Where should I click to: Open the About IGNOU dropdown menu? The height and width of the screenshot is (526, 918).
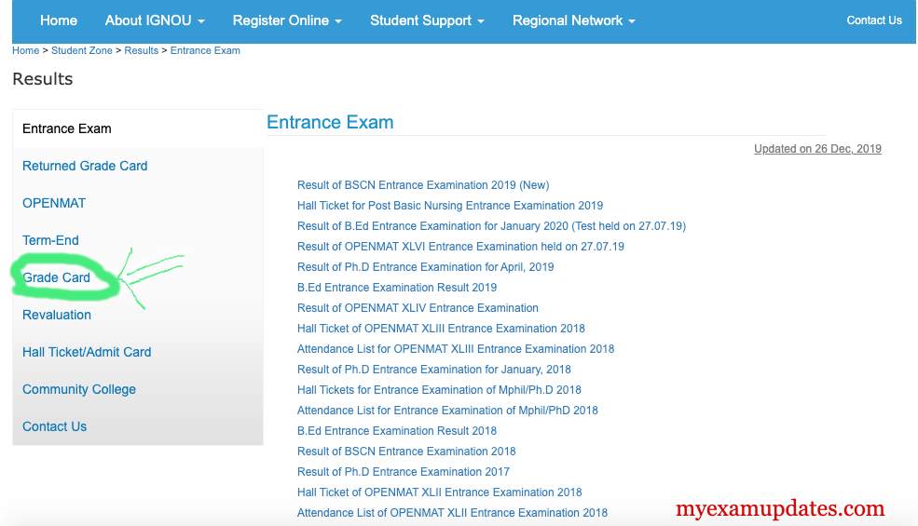coord(155,20)
